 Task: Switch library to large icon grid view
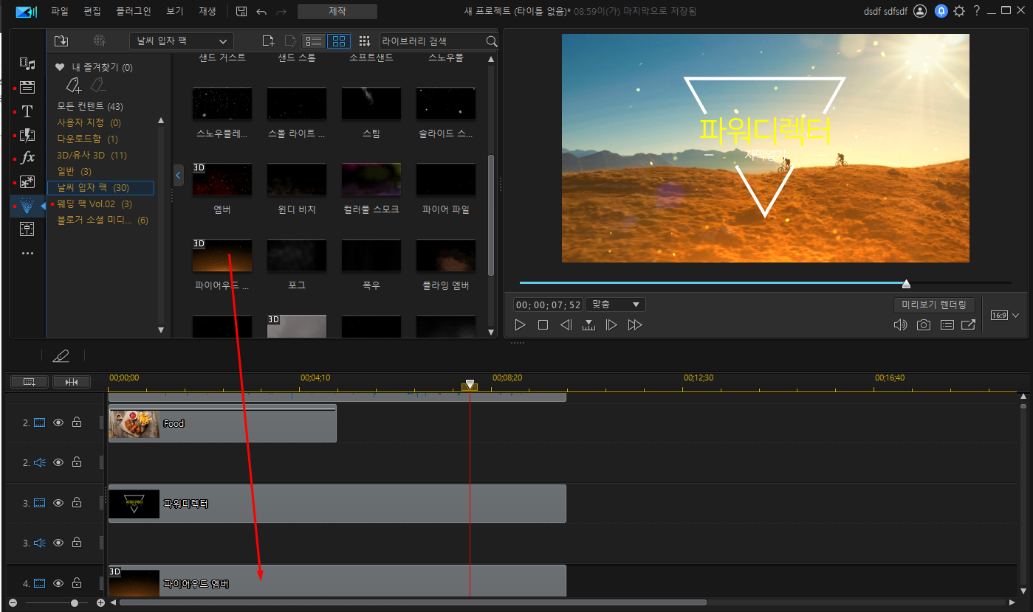tap(339, 41)
